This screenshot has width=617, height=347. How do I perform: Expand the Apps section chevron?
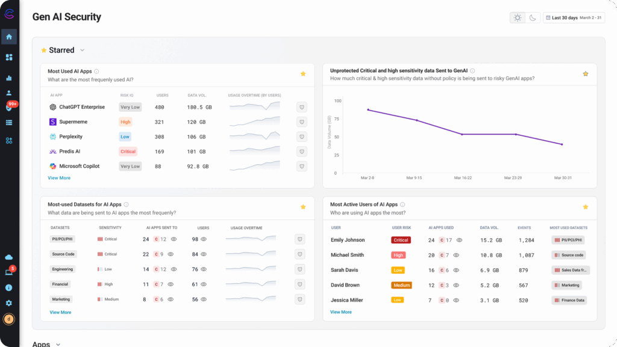pyautogui.click(x=58, y=345)
